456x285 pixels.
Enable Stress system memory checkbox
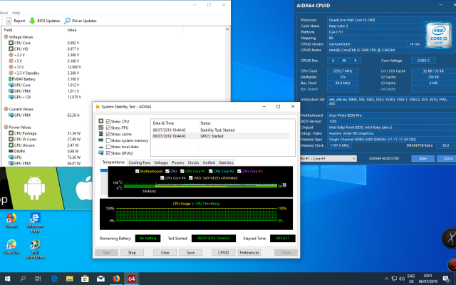pyautogui.click(x=108, y=140)
